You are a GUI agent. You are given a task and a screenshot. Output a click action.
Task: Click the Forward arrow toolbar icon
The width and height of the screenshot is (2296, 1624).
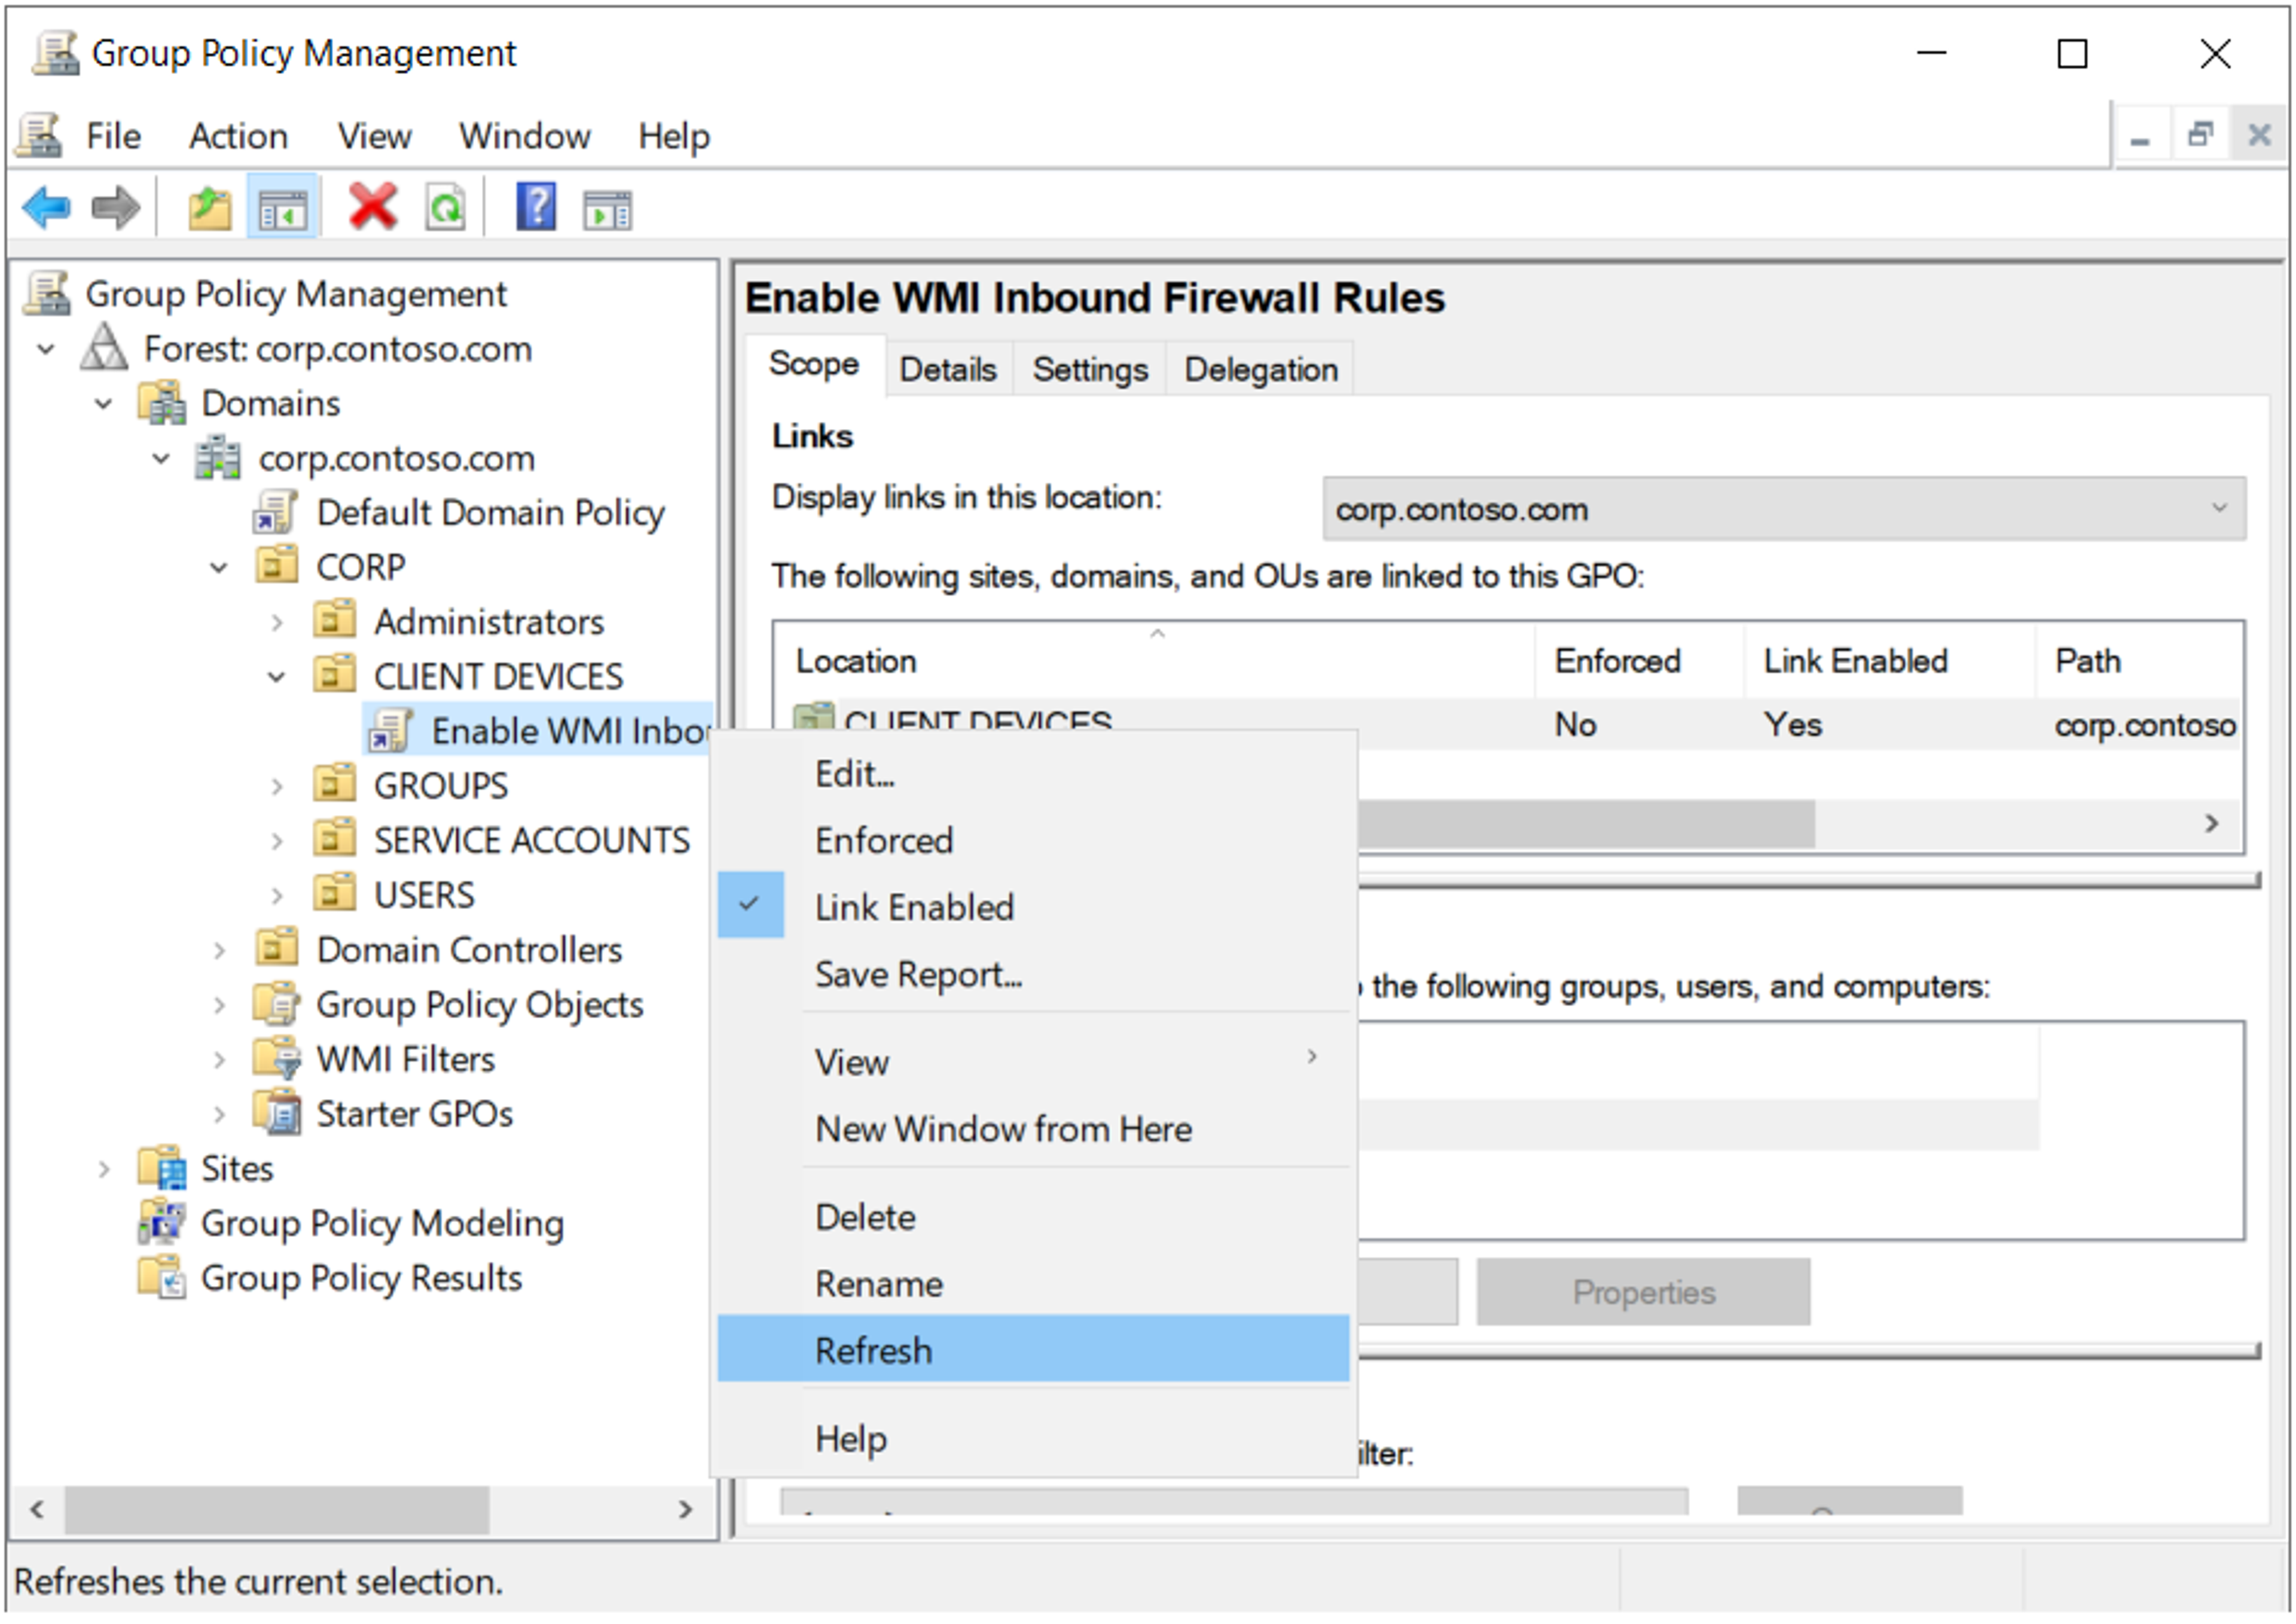(x=116, y=208)
